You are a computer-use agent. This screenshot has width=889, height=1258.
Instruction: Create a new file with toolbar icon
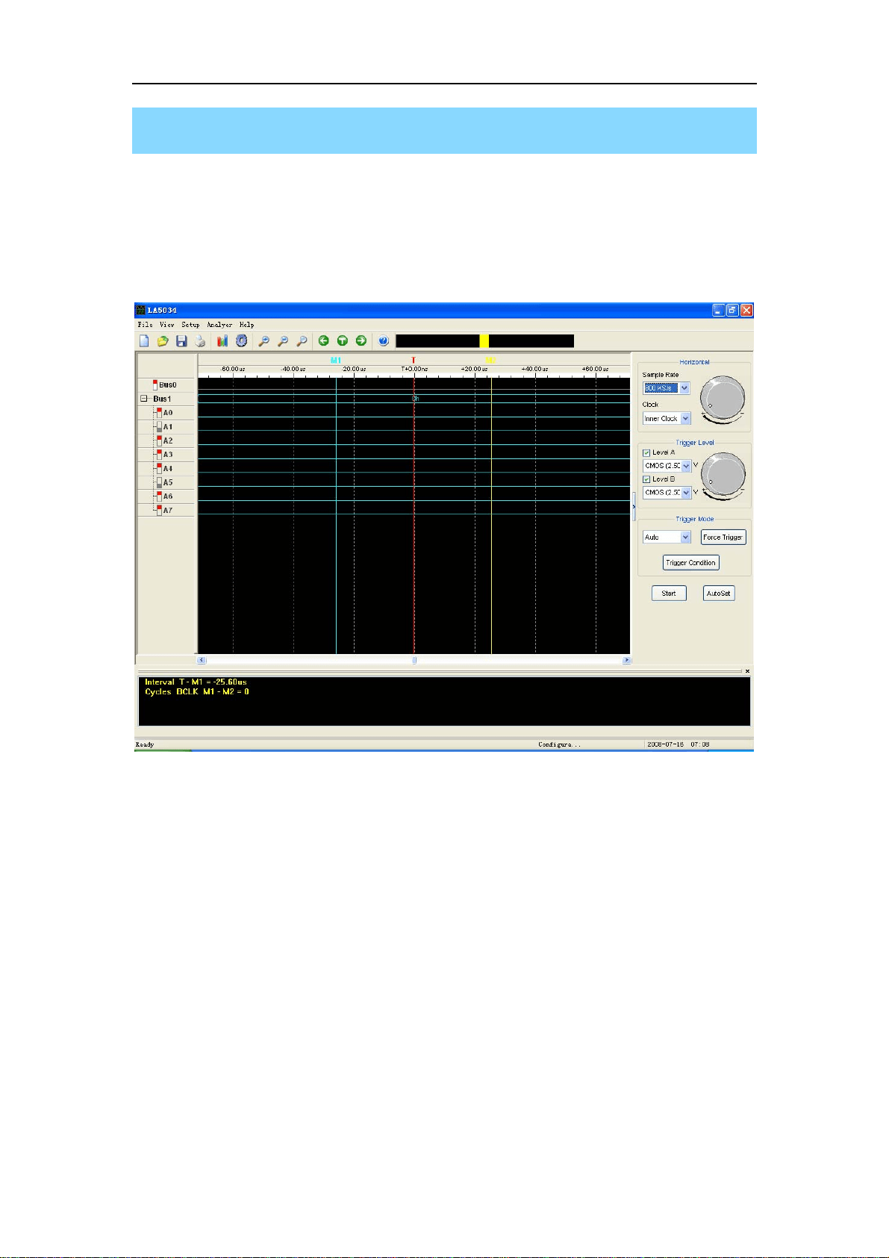(x=145, y=341)
